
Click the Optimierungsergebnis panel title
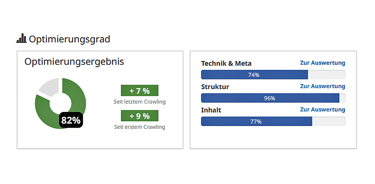pyautogui.click(x=74, y=62)
